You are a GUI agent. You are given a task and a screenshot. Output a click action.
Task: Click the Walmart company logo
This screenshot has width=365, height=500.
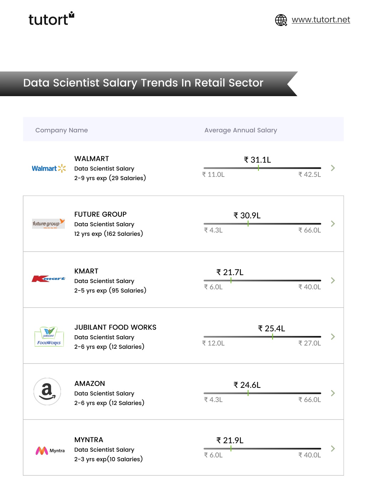49,168
